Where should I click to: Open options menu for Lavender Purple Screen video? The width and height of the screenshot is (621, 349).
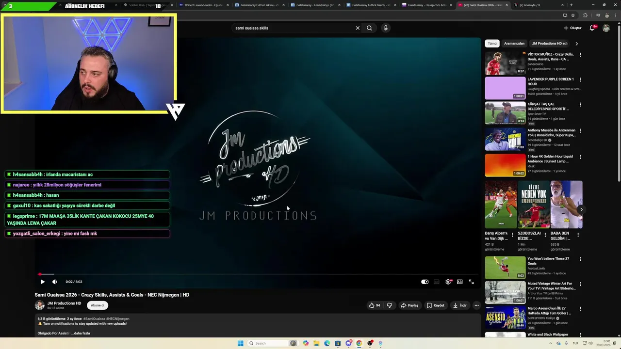(580, 79)
